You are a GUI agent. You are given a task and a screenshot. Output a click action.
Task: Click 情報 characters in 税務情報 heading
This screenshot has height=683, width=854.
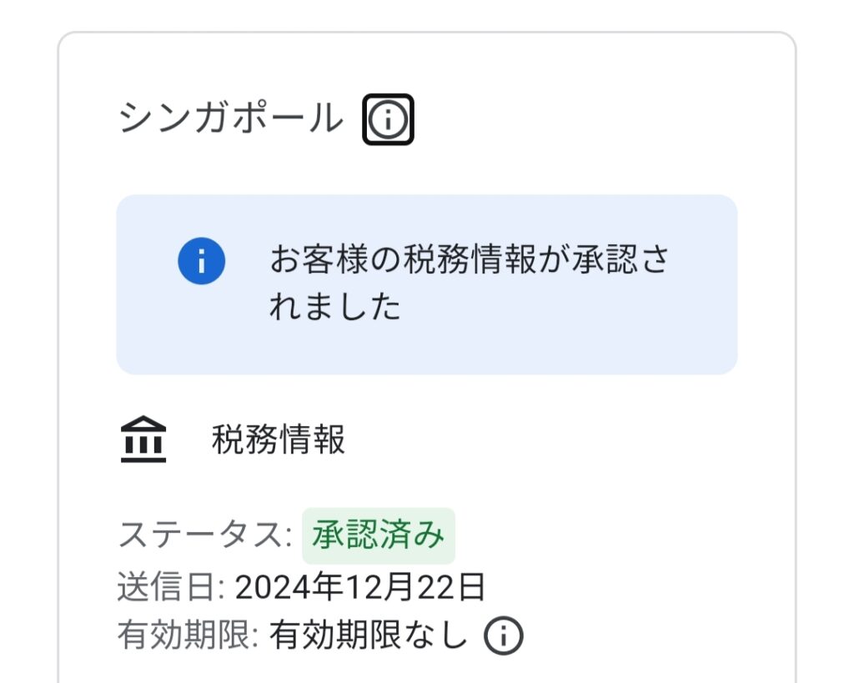(x=312, y=439)
